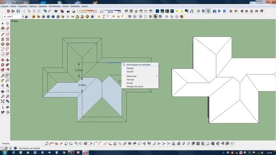Pause animation with Pause button
The image size is (276, 155).
pyautogui.click(x=224, y=11)
